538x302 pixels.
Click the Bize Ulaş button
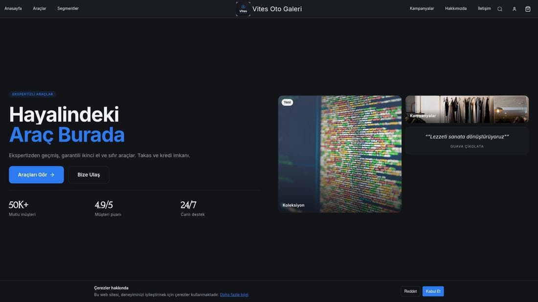click(89, 175)
